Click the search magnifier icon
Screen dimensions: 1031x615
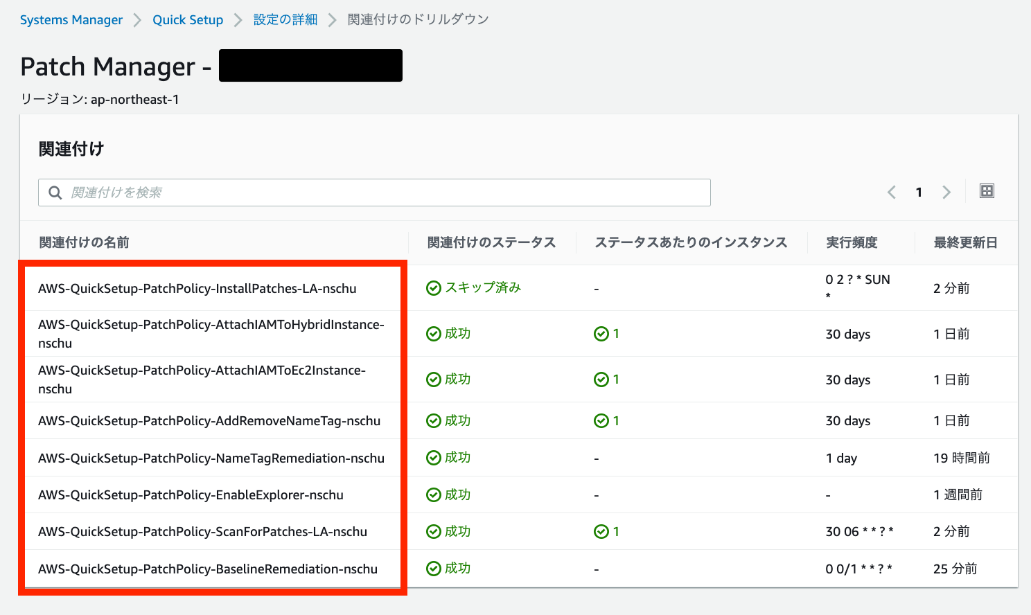click(x=55, y=193)
